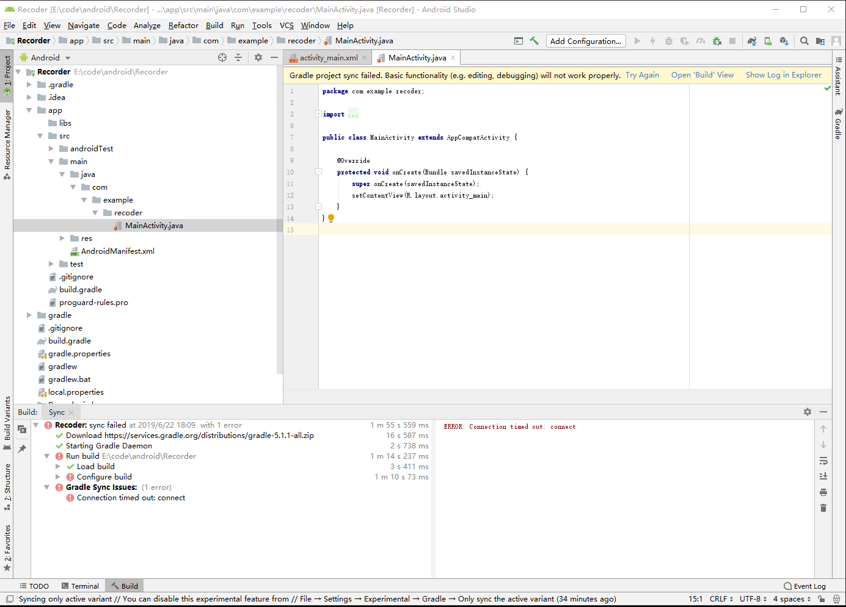846x607 pixels.
Task: Open the AVD Manager from toolbar
Action: coord(768,41)
